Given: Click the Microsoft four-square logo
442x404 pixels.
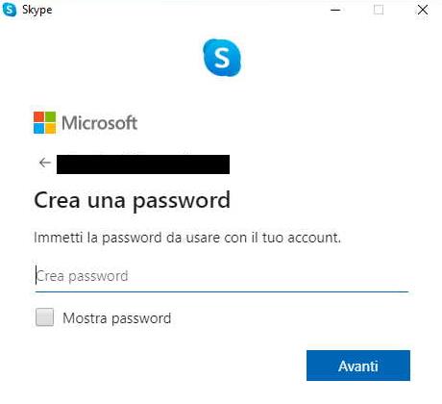Looking at the screenshot, I should pyautogui.click(x=44, y=122).
